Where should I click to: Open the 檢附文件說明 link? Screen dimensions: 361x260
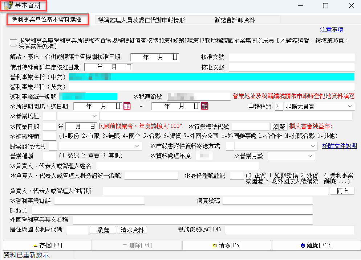click(340, 146)
